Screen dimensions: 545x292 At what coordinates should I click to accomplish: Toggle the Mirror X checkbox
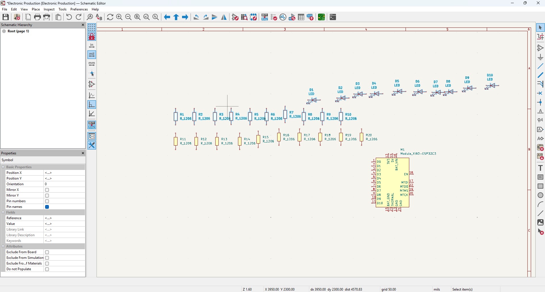[47, 190]
